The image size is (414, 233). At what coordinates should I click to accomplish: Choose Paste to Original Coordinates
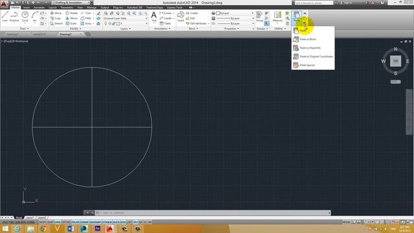click(313, 56)
